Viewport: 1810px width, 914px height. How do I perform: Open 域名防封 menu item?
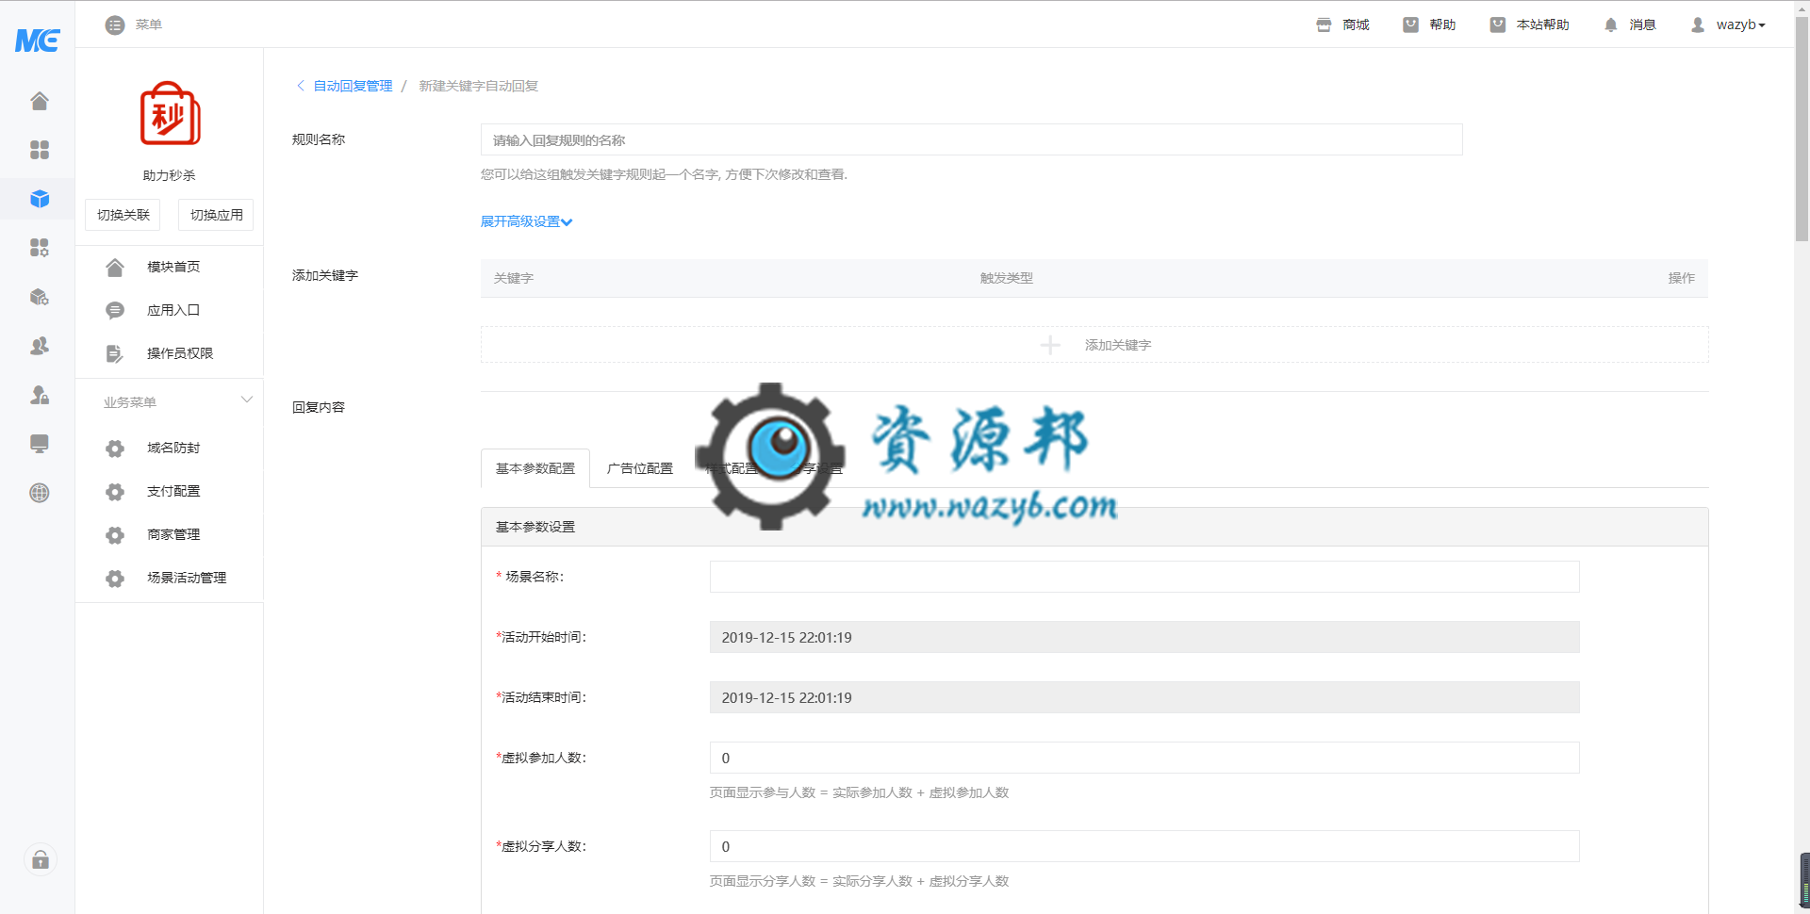(173, 448)
